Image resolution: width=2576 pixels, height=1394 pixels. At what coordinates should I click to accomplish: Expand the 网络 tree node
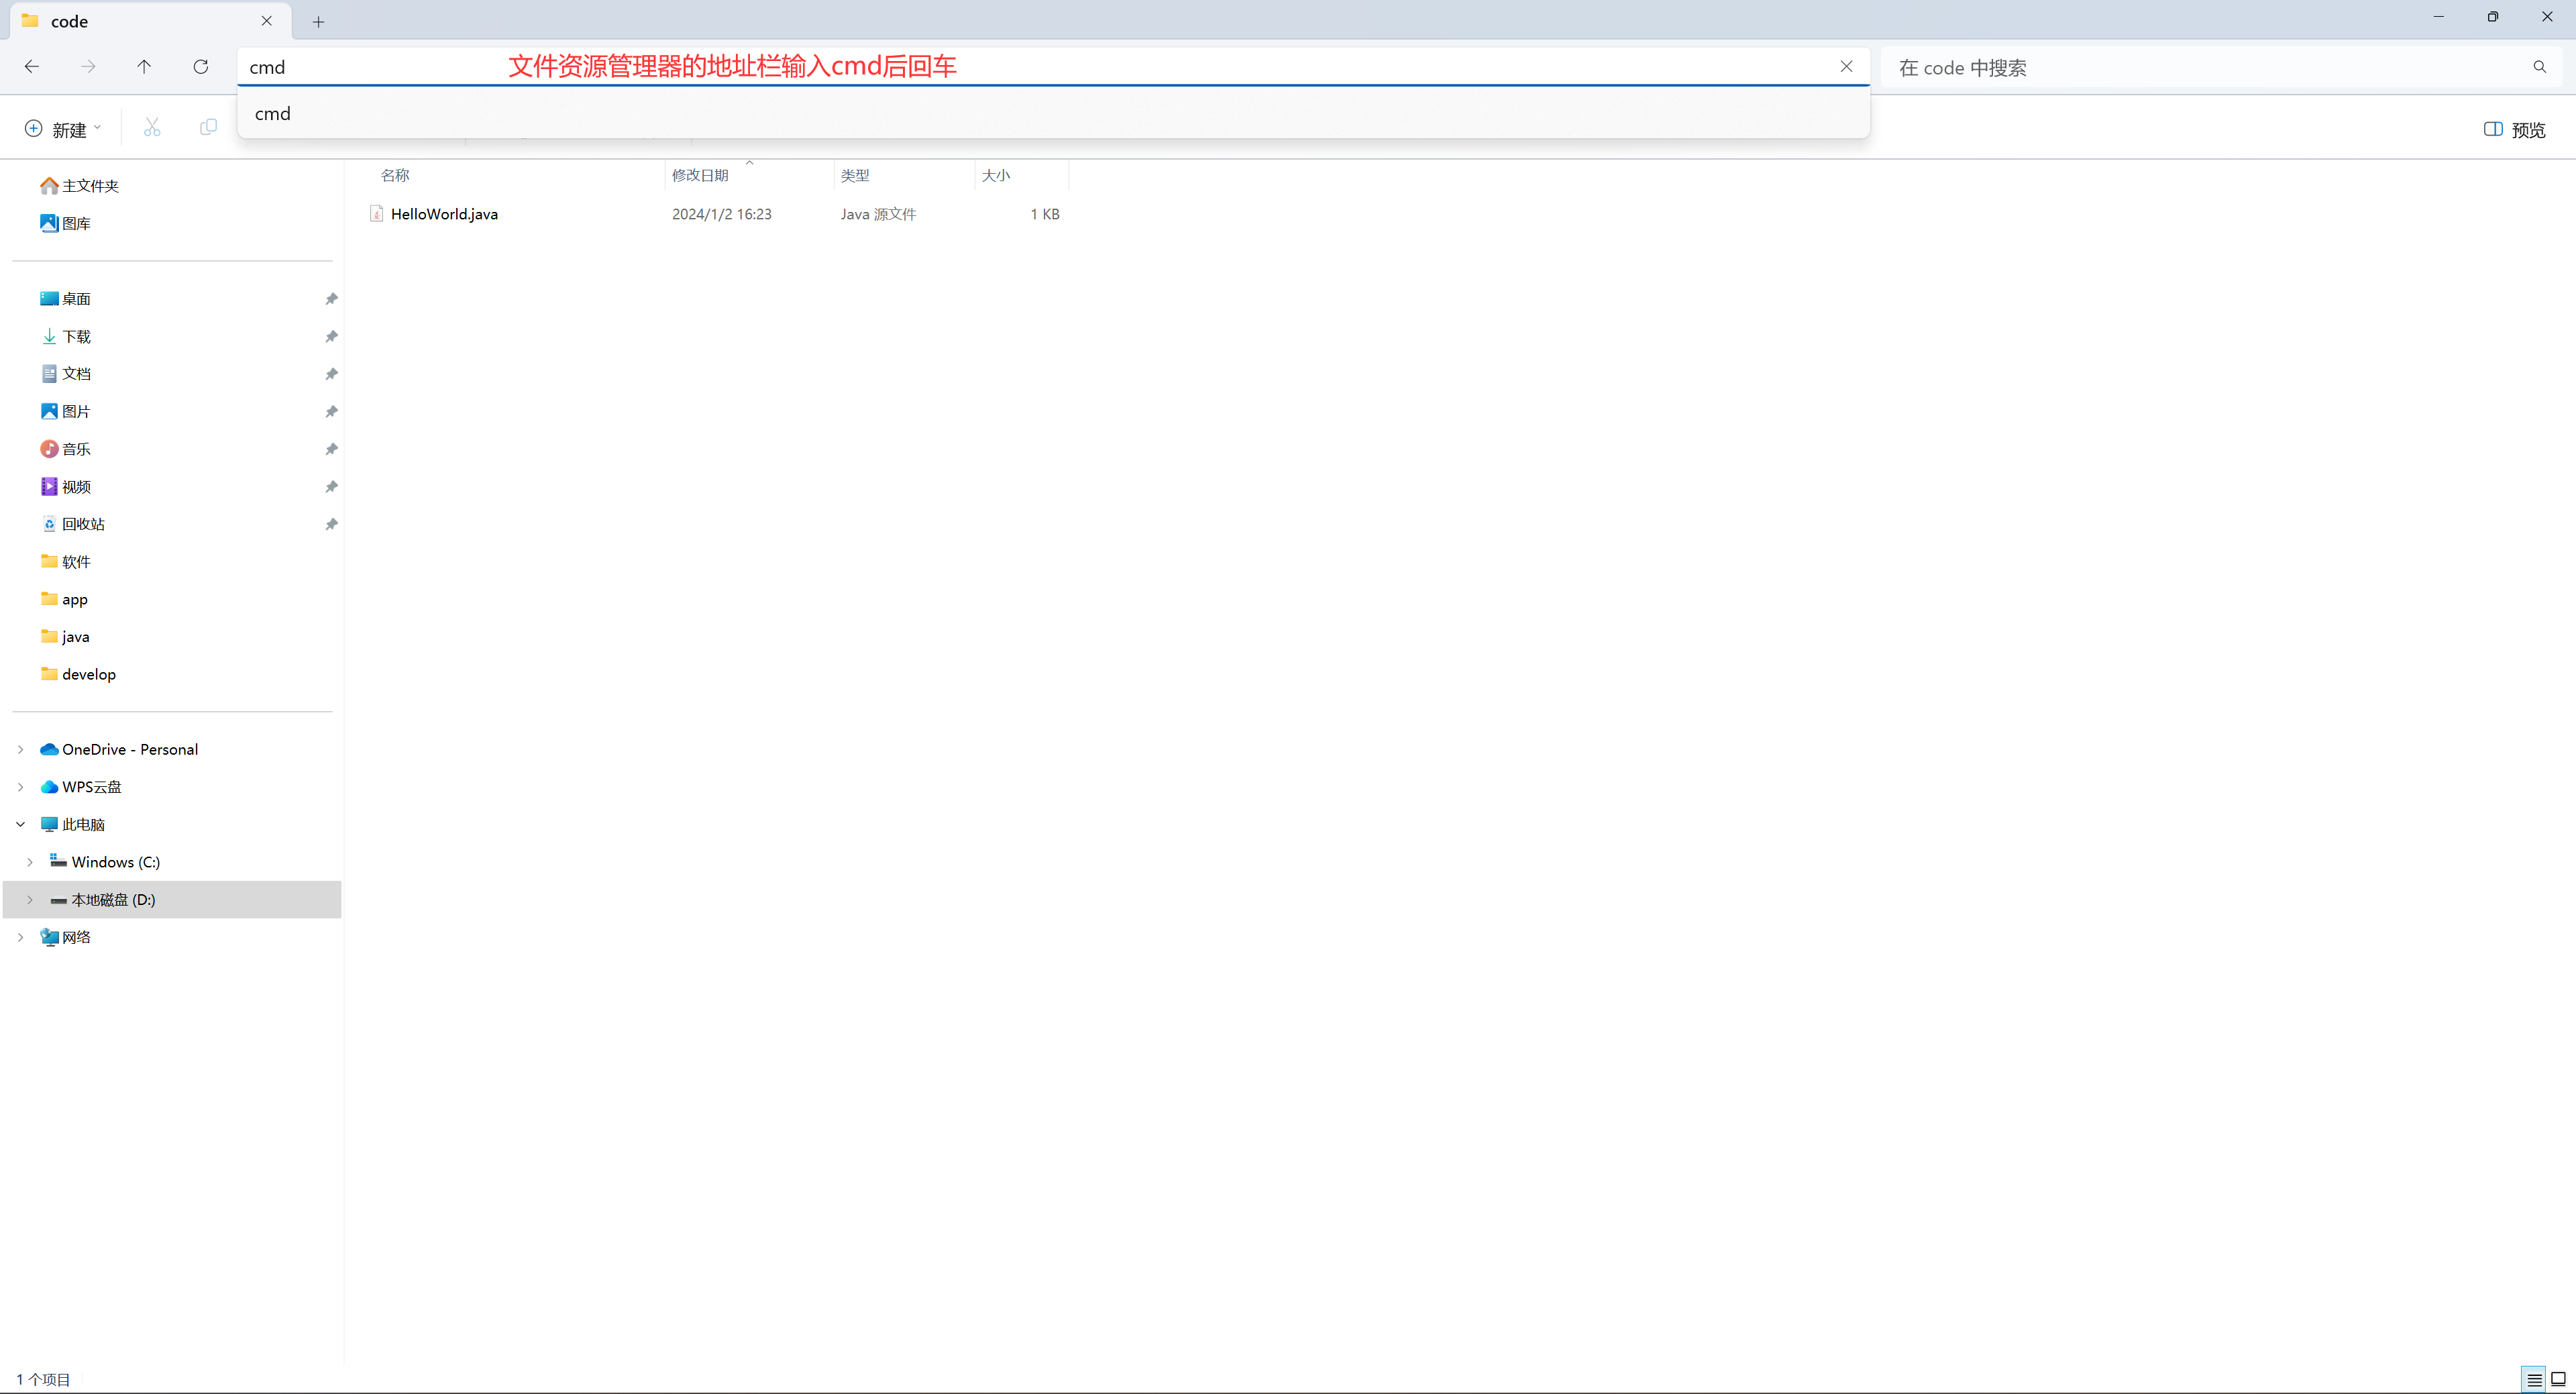click(20, 937)
